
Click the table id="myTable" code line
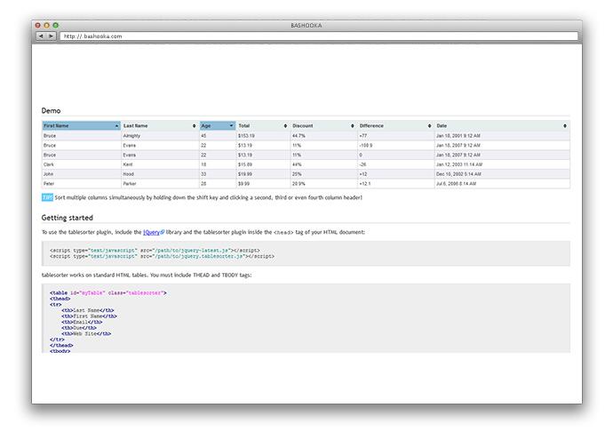[x=107, y=292]
